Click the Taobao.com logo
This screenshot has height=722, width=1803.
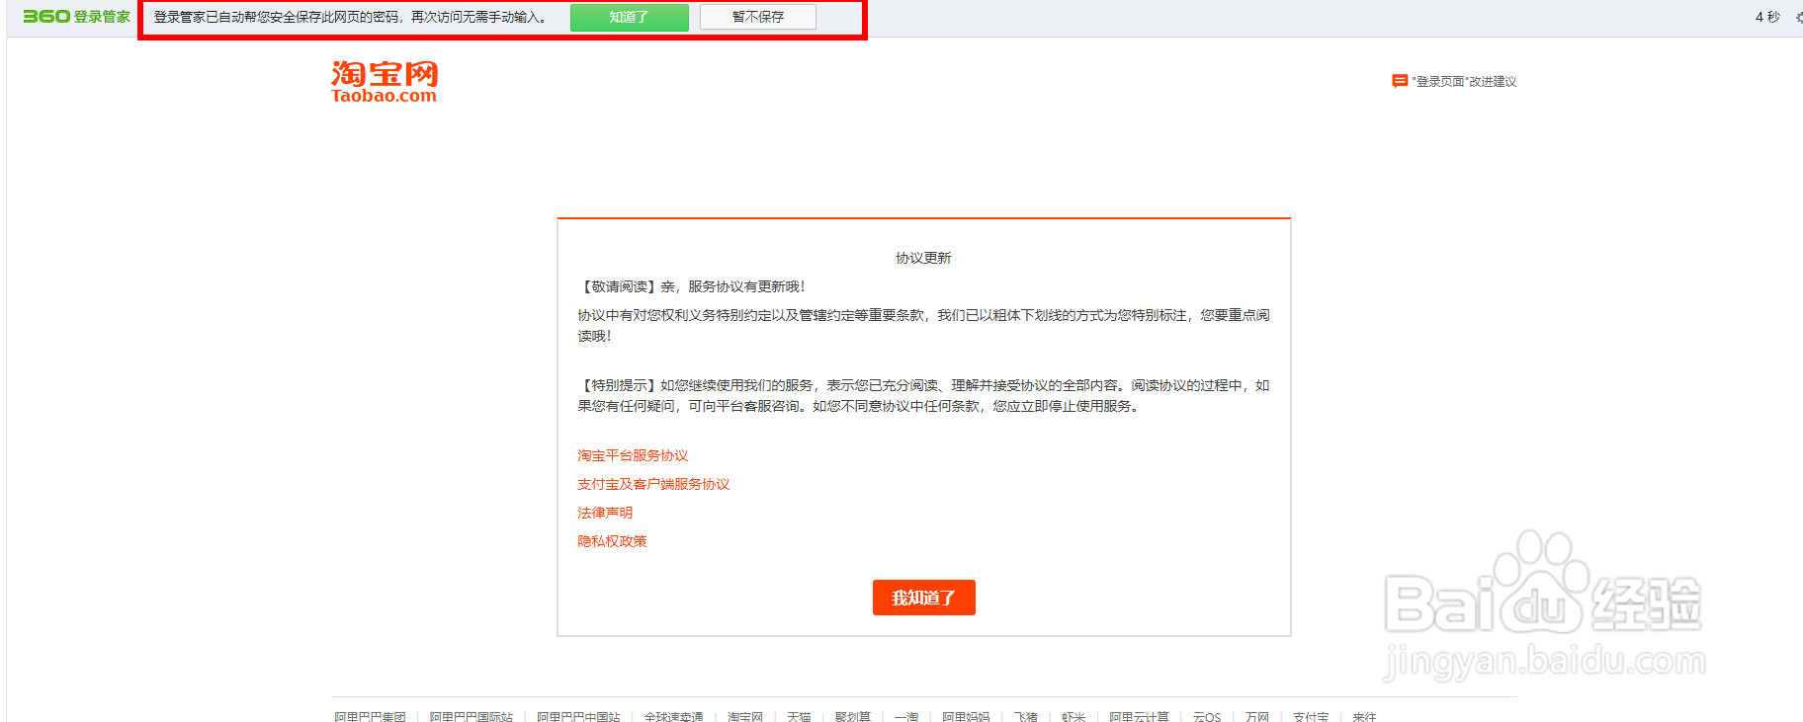point(385,82)
